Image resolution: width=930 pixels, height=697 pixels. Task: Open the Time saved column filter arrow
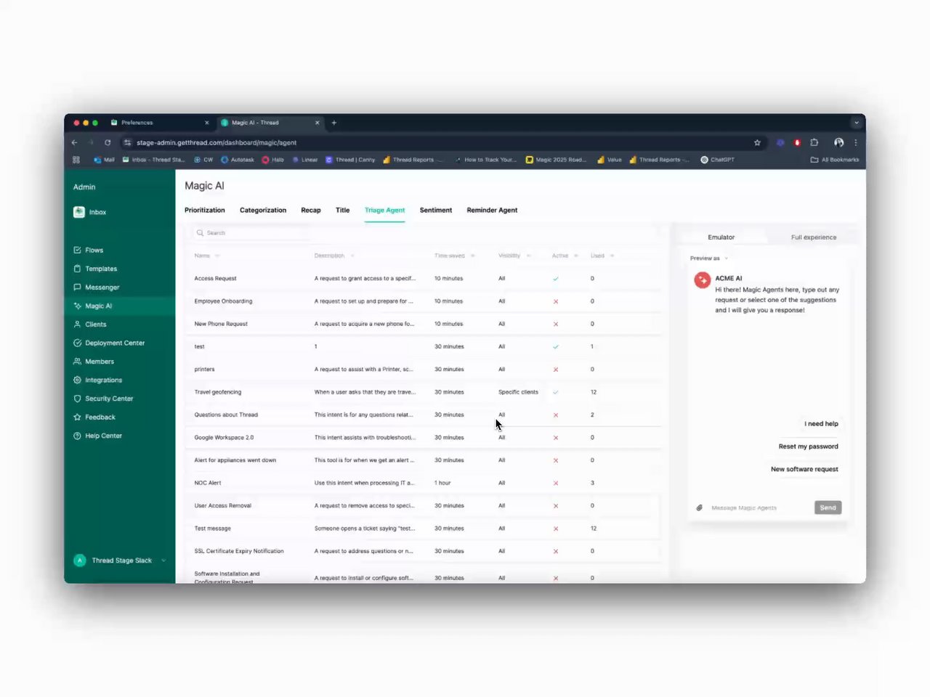(473, 256)
